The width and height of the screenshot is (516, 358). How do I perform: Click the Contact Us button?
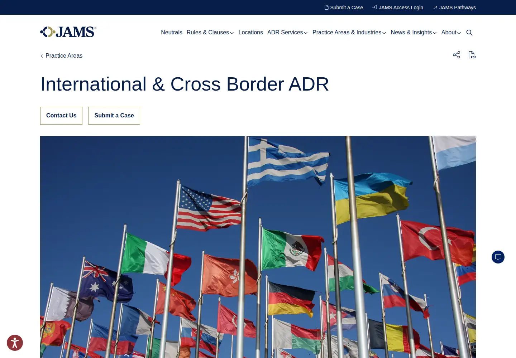coord(61,116)
